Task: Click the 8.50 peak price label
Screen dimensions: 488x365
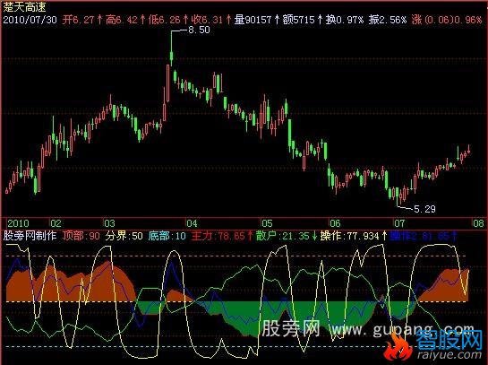Action: (x=199, y=30)
